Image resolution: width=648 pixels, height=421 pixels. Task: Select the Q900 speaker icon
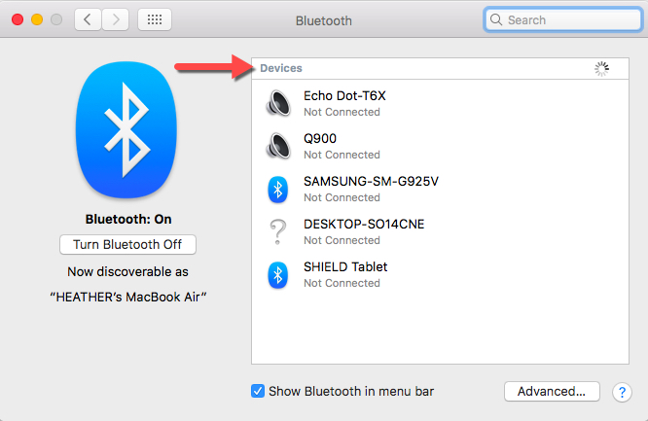pos(278,146)
